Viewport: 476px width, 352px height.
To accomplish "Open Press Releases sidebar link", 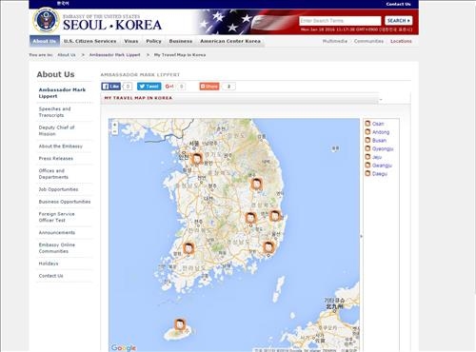I will [x=56, y=158].
